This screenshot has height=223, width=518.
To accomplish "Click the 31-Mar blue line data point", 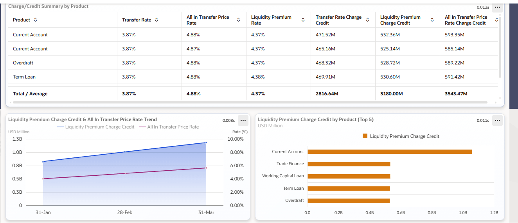I will [x=206, y=143].
